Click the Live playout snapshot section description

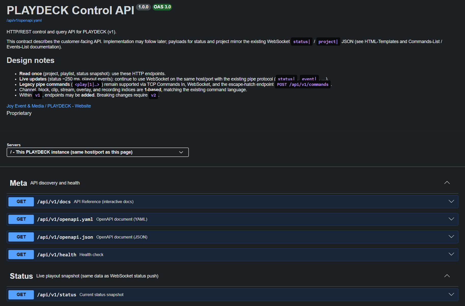coord(97,276)
